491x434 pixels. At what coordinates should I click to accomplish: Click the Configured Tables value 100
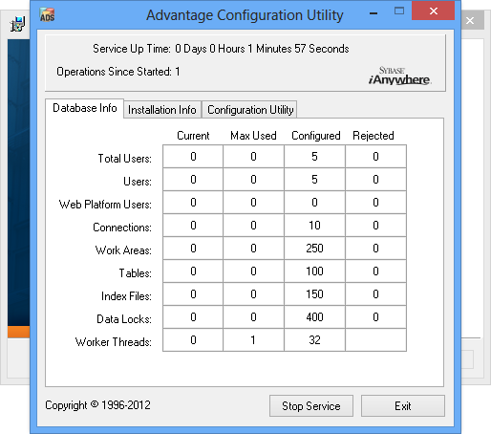(314, 271)
